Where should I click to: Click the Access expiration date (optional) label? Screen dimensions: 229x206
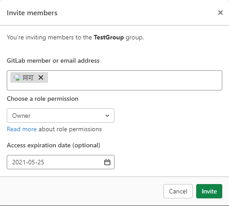pyautogui.click(x=53, y=145)
